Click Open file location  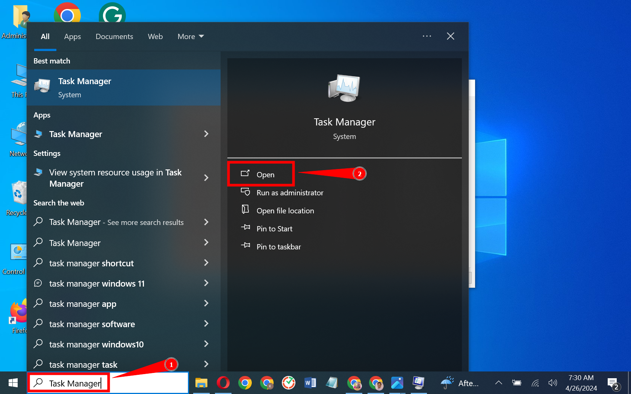point(285,210)
